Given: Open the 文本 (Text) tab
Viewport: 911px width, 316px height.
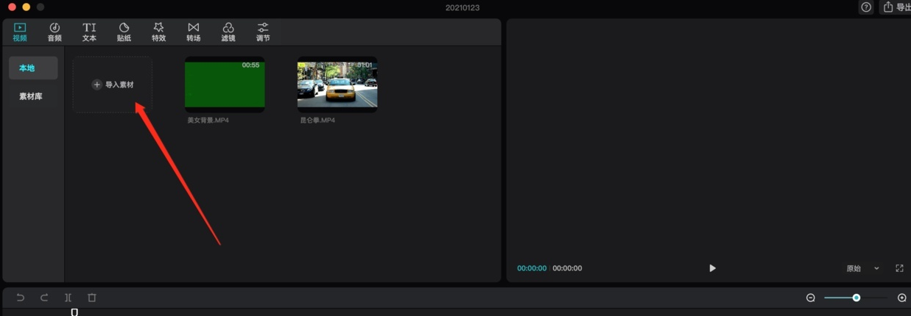Looking at the screenshot, I should [x=89, y=32].
